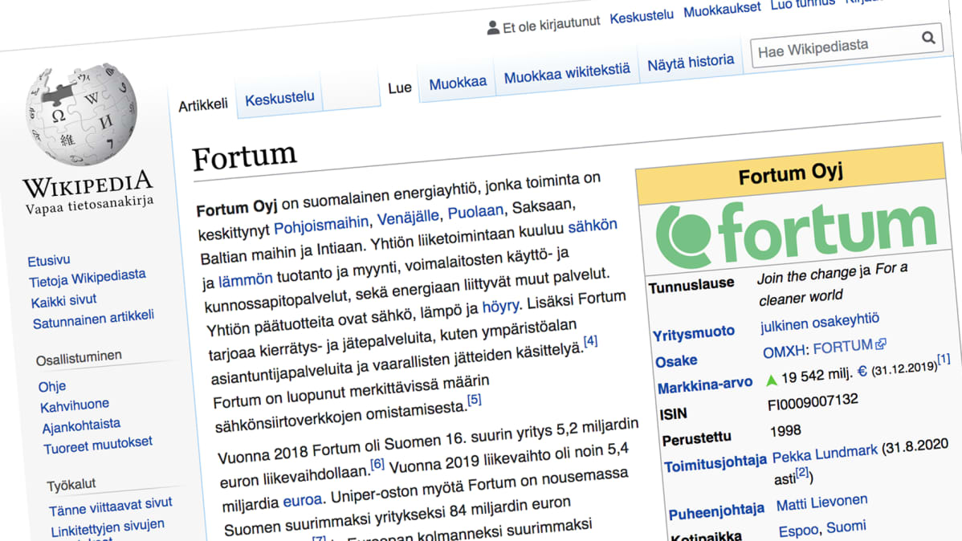Follow the sähkön link in the text

coord(592,226)
